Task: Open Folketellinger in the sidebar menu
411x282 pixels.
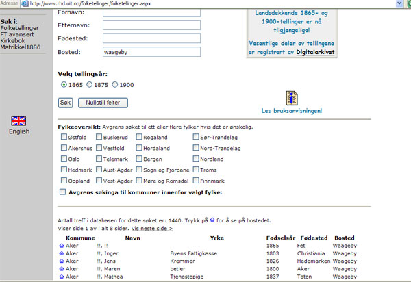Action: click(19, 28)
